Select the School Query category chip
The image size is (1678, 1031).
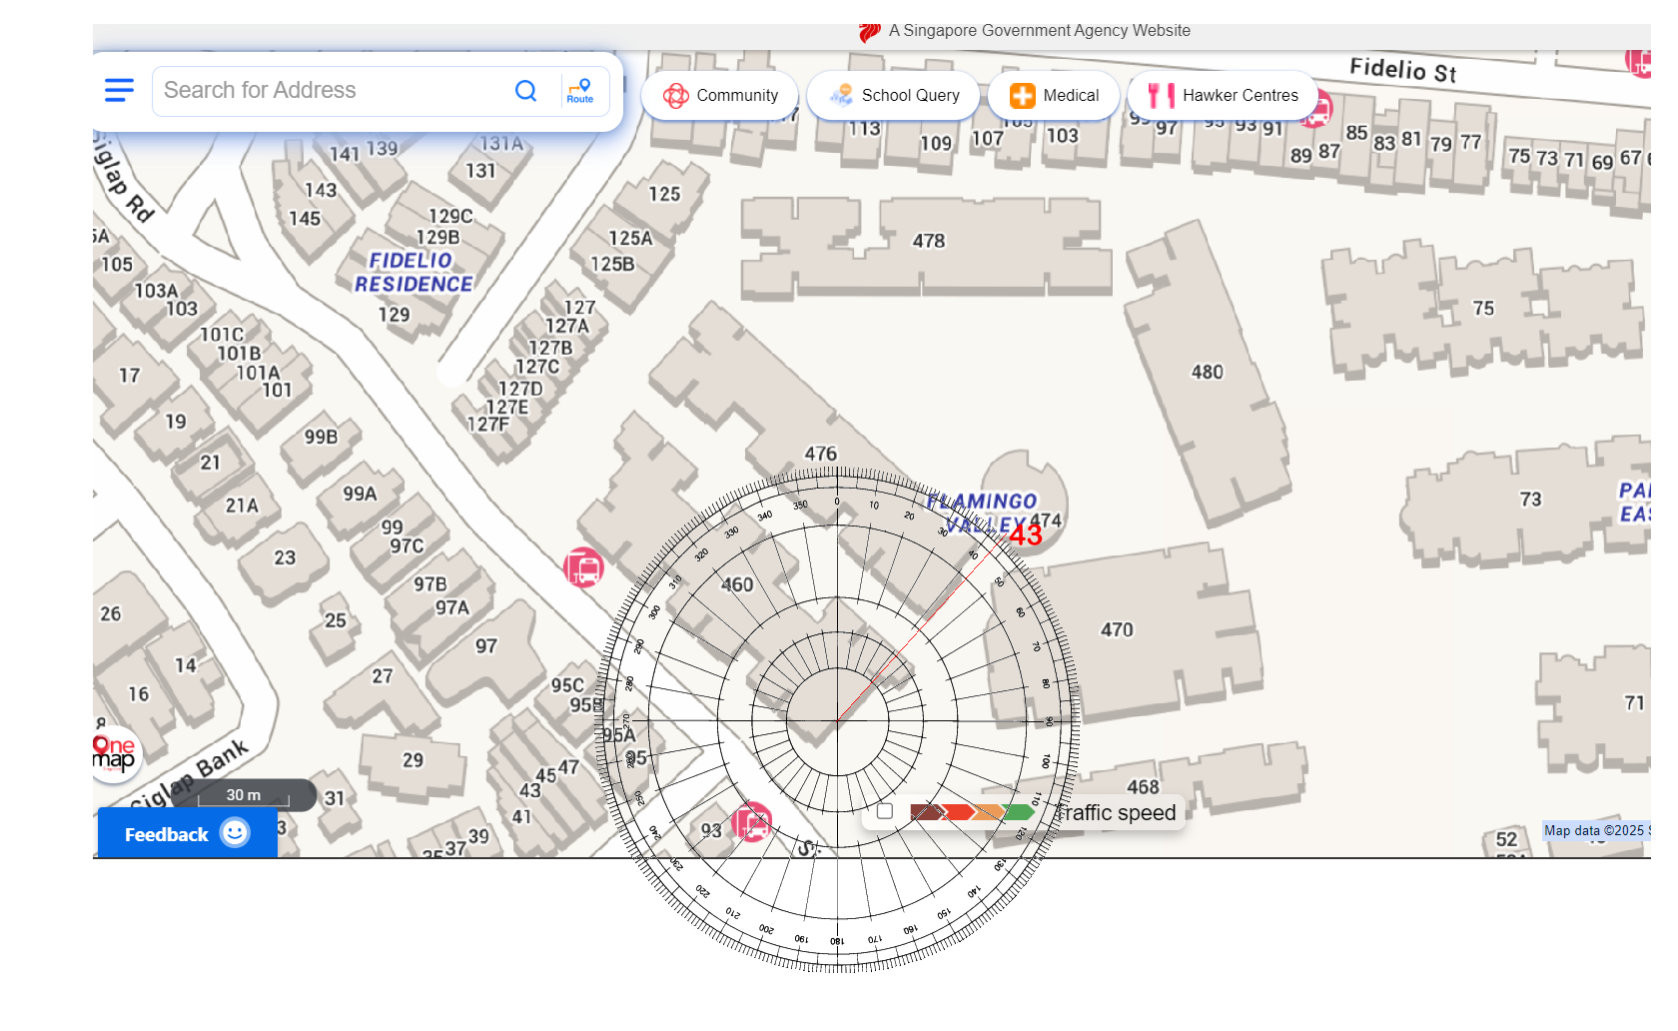[x=893, y=96]
